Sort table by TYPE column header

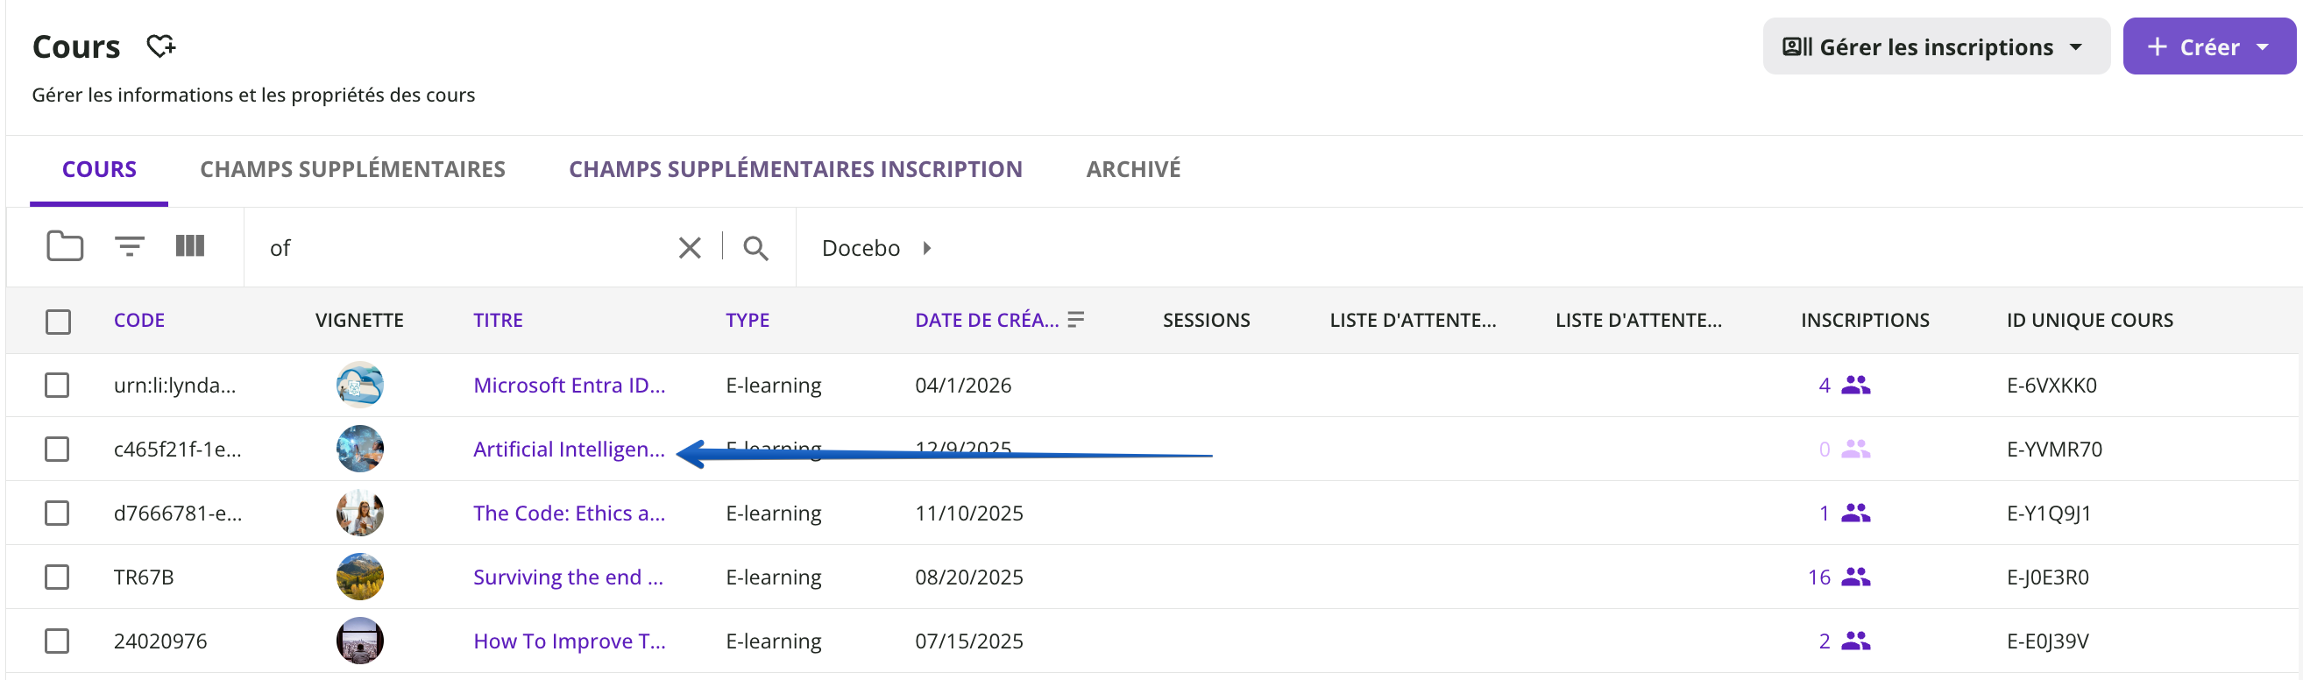click(x=748, y=320)
